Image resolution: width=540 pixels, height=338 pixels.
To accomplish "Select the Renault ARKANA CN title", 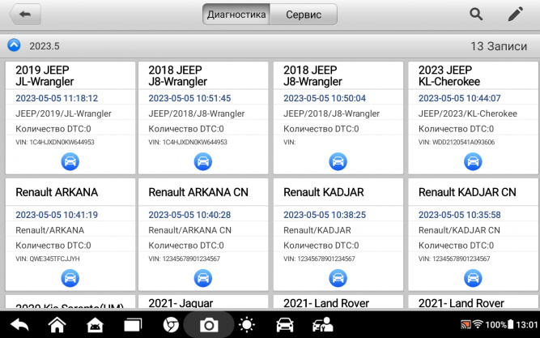I will pos(198,192).
